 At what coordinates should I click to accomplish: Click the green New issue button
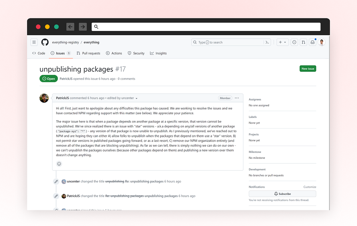[308, 69]
